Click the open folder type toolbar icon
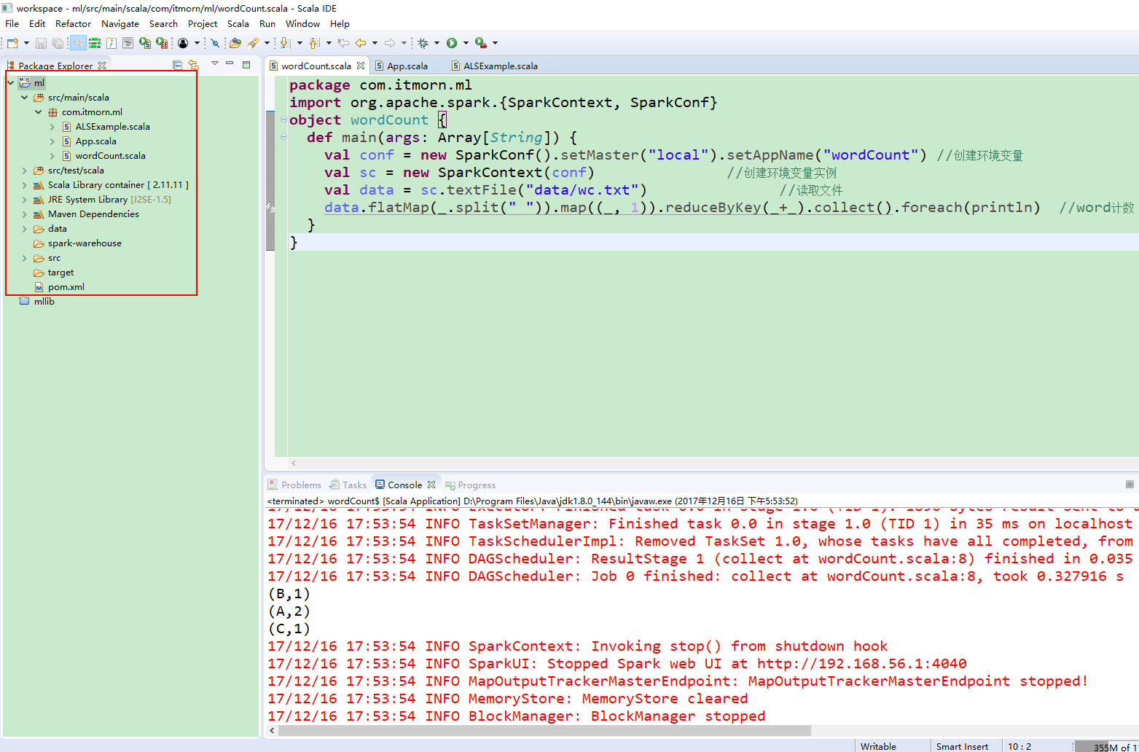Screen dimensions: 1139x752 click(x=235, y=43)
